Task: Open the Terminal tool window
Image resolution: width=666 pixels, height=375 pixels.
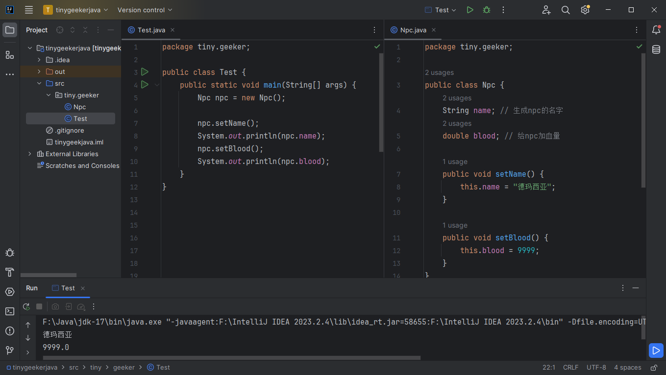Action: coord(10,311)
